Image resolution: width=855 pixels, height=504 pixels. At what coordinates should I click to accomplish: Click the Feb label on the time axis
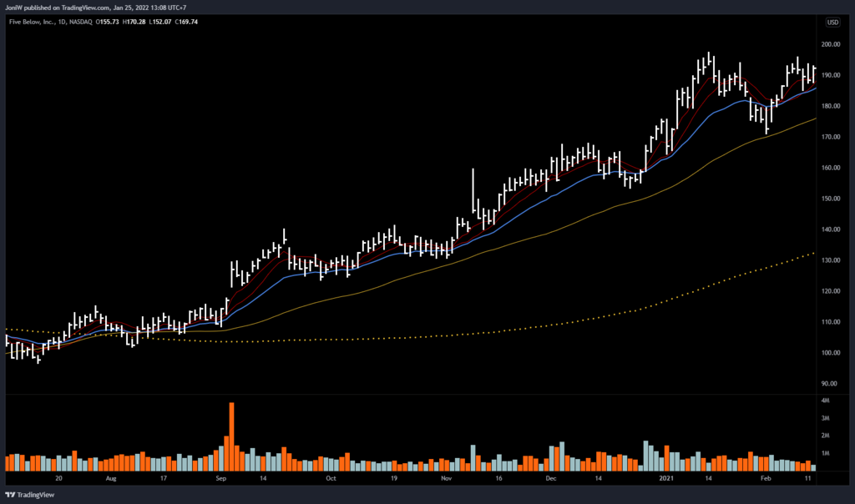766,480
